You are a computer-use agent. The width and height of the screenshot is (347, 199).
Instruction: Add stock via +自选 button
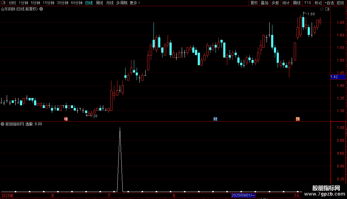(329, 3)
